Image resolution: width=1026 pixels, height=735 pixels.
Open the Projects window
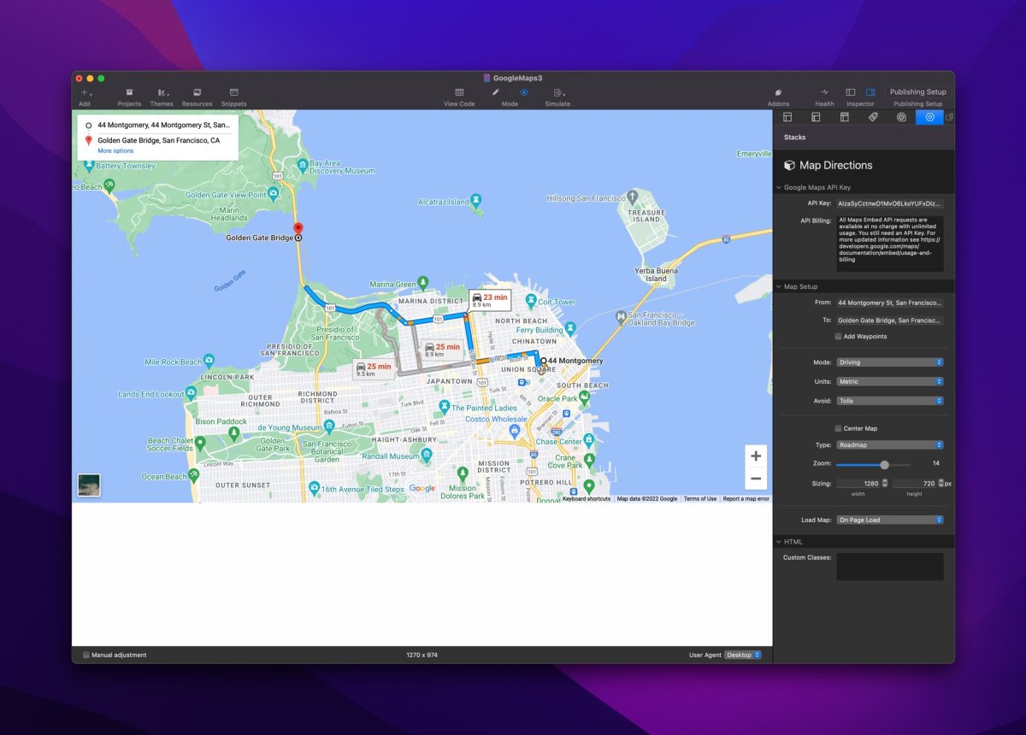(x=129, y=94)
